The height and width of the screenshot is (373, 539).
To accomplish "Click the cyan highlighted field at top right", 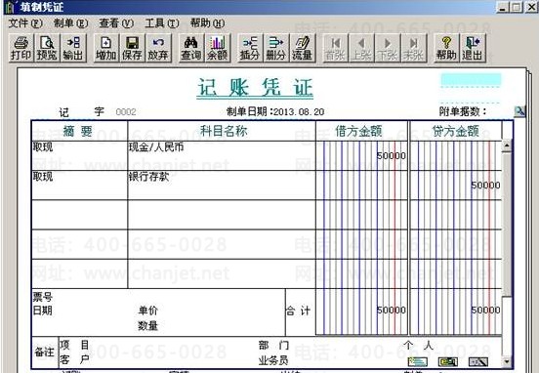I will [x=471, y=79].
